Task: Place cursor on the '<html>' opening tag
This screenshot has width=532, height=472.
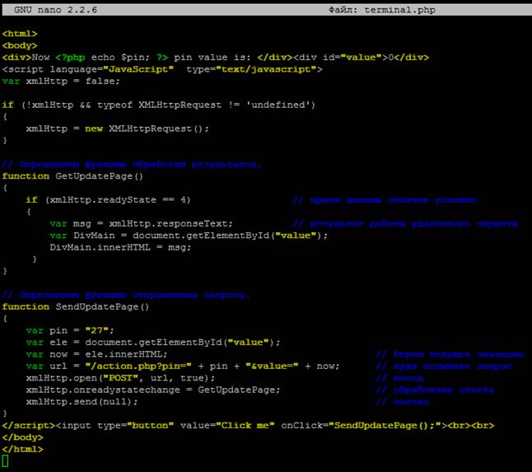Action: tap(20, 34)
